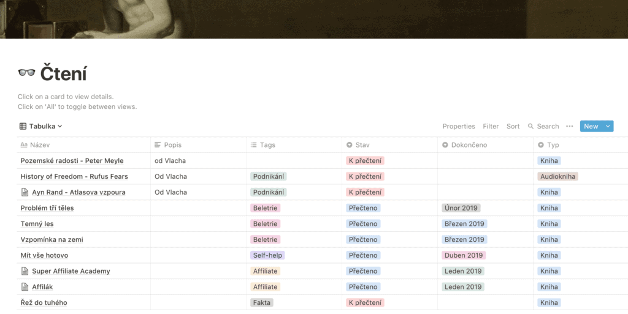Click the select icon in Typ header
The height and width of the screenshot is (314, 628).
pyautogui.click(x=541, y=145)
